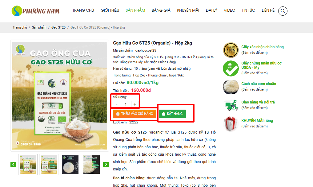Select the third product thumbnail with dark background

coord(70,165)
